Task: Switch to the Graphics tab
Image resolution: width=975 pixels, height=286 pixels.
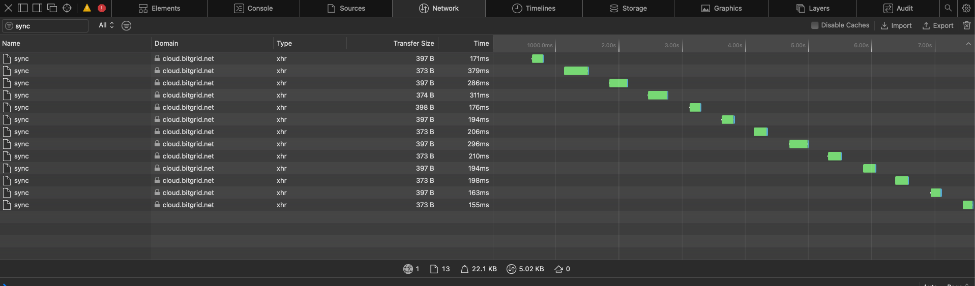Action: pos(721,8)
